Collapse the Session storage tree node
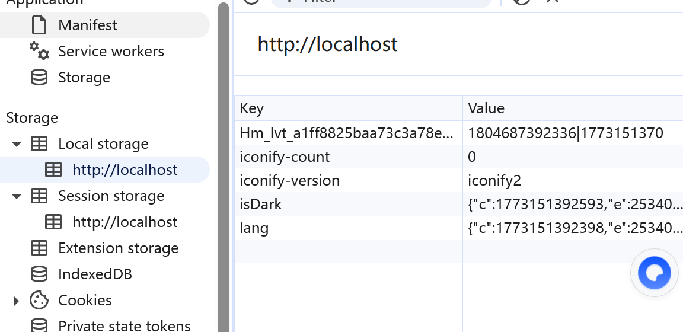Screen dimensions: 683x332 17,196
